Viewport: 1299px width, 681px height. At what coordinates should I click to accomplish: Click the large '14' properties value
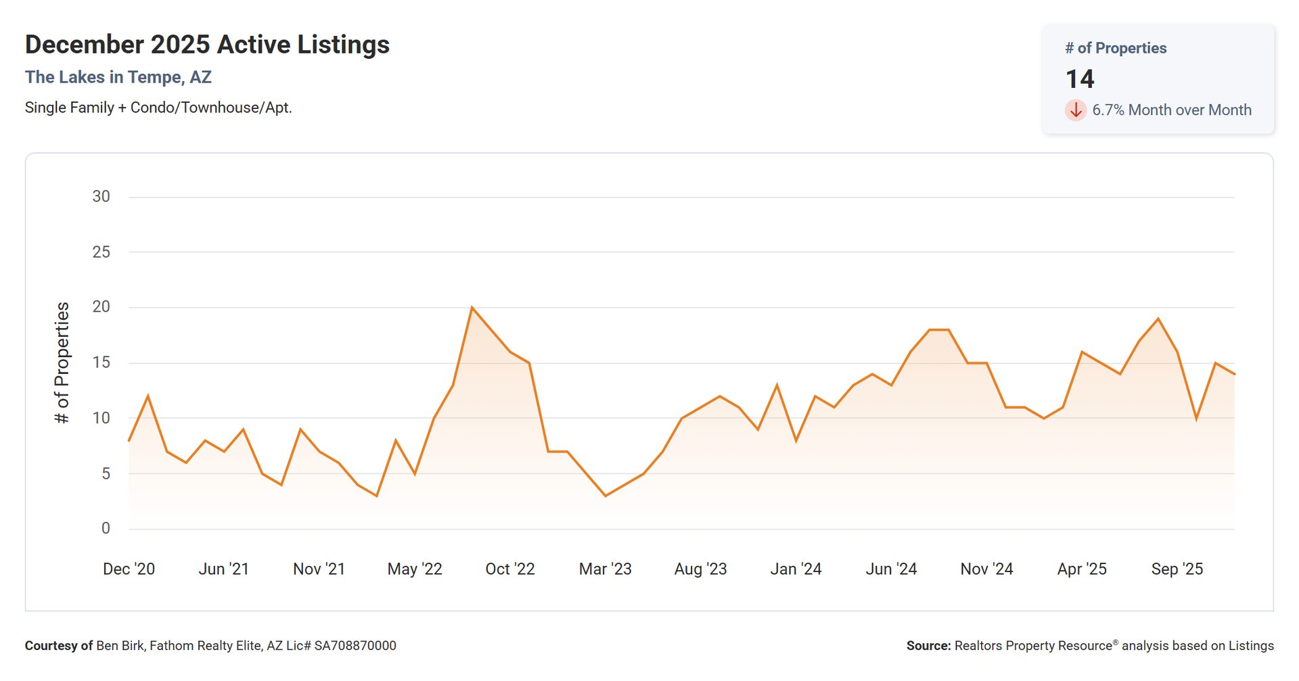coord(1080,79)
